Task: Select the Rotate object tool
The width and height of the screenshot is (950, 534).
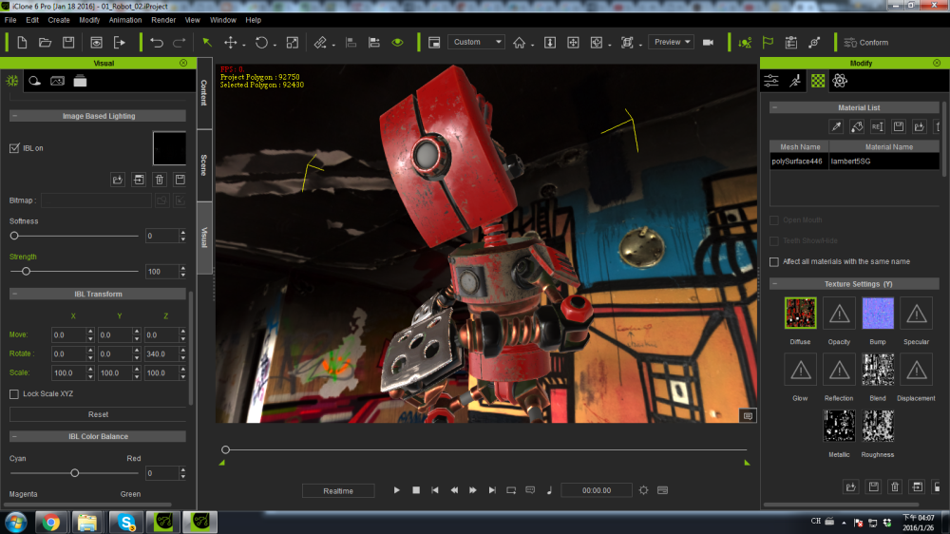Action: pyautogui.click(x=261, y=42)
